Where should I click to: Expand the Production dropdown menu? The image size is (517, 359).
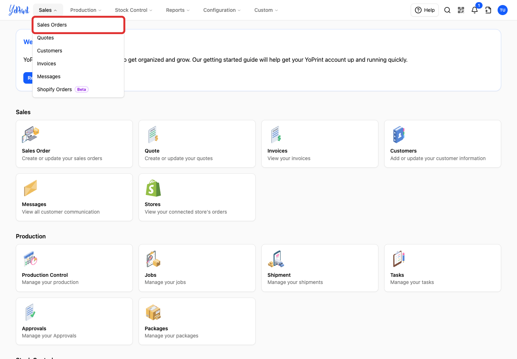(x=86, y=10)
